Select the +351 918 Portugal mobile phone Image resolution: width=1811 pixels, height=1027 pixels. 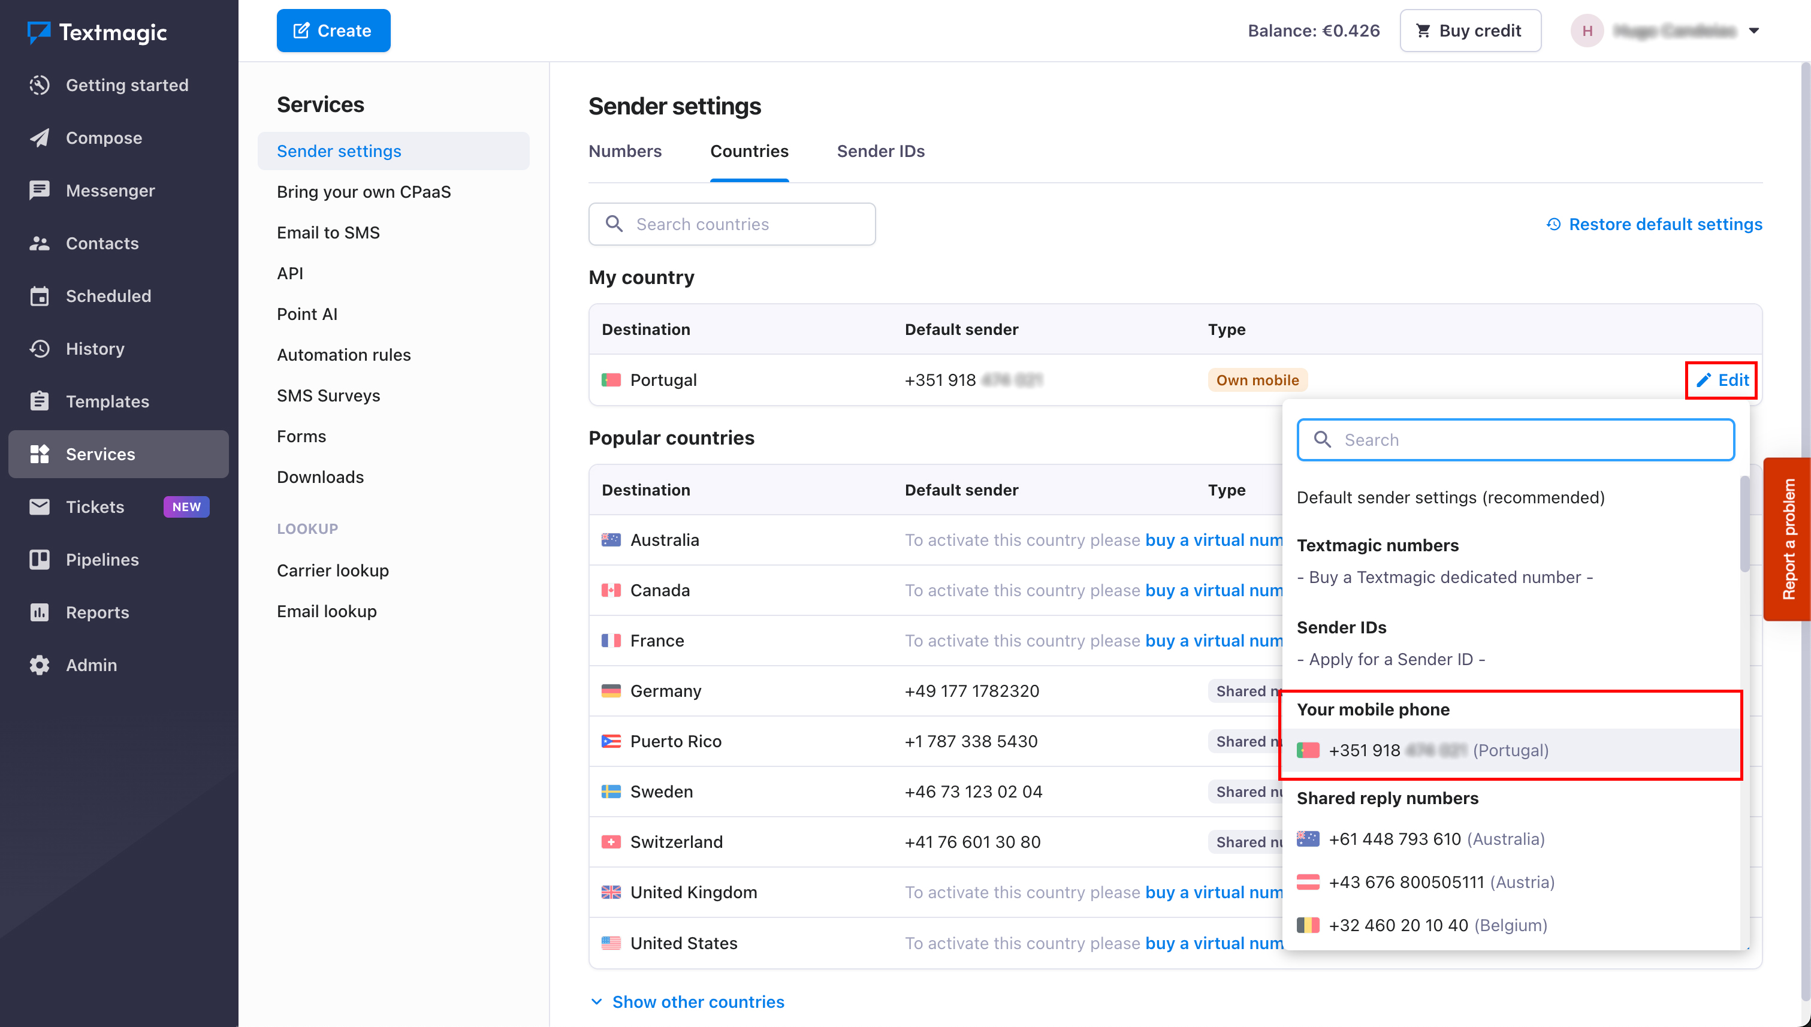1511,751
